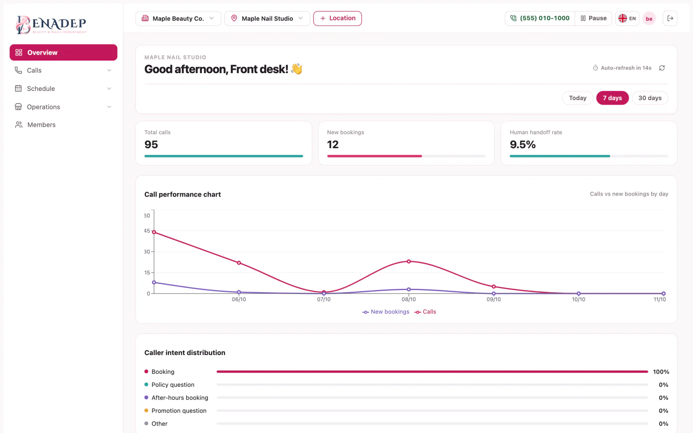Click the phone icon beside (555) 010-1000
Image resolution: width=693 pixels, height=433 pixels.
(514, 18)
